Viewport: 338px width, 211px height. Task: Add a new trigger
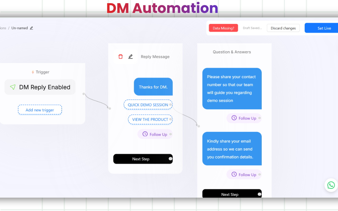coord(40,109)
